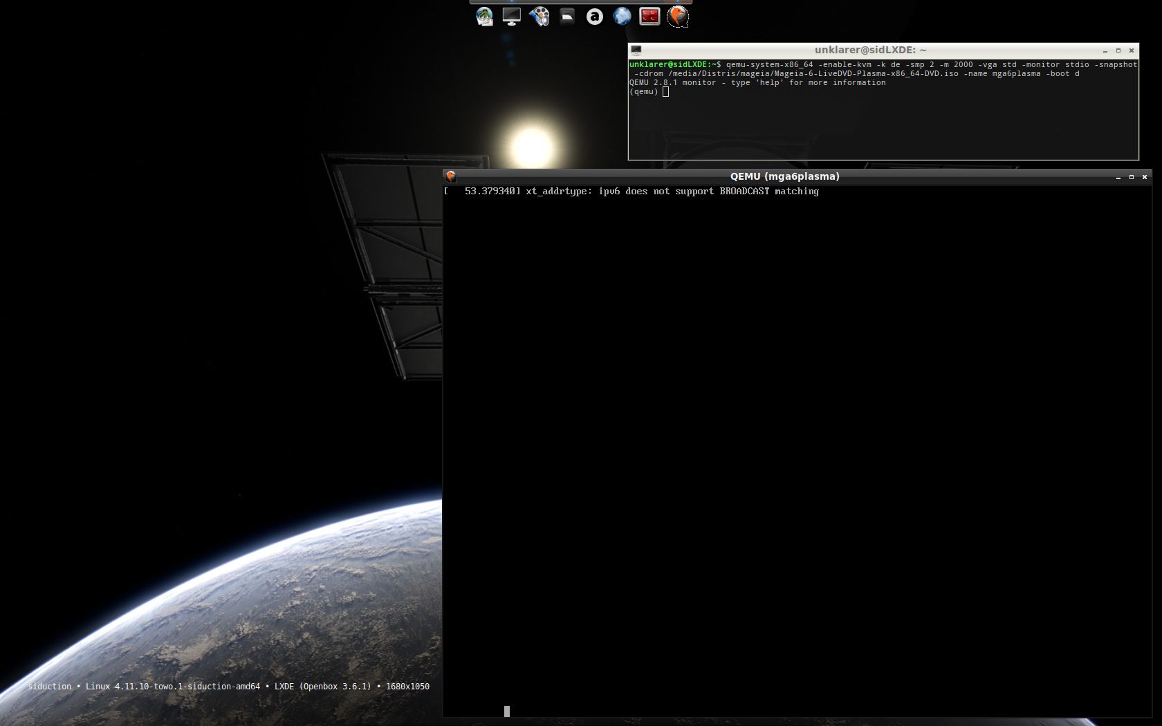Launch the monitor display icon in dock

tap(512, 17)
